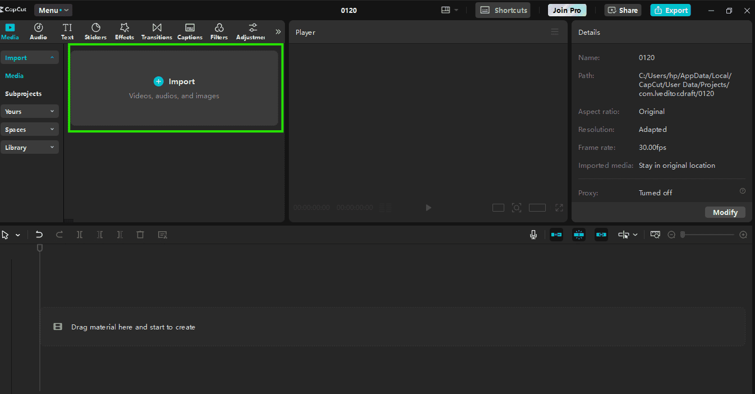The height and width of the screenshot is (394, 755).
Task: Expand the Spaces section in the sidebar
Action: (x=29, y=129)
